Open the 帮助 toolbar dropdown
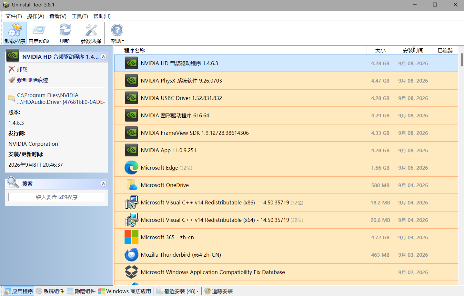This screenshot has width=464, height=296. click(x=117, y=33)
